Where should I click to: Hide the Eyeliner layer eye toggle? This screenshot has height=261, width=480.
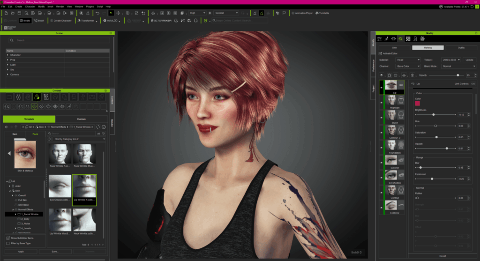tap(381, 163)
